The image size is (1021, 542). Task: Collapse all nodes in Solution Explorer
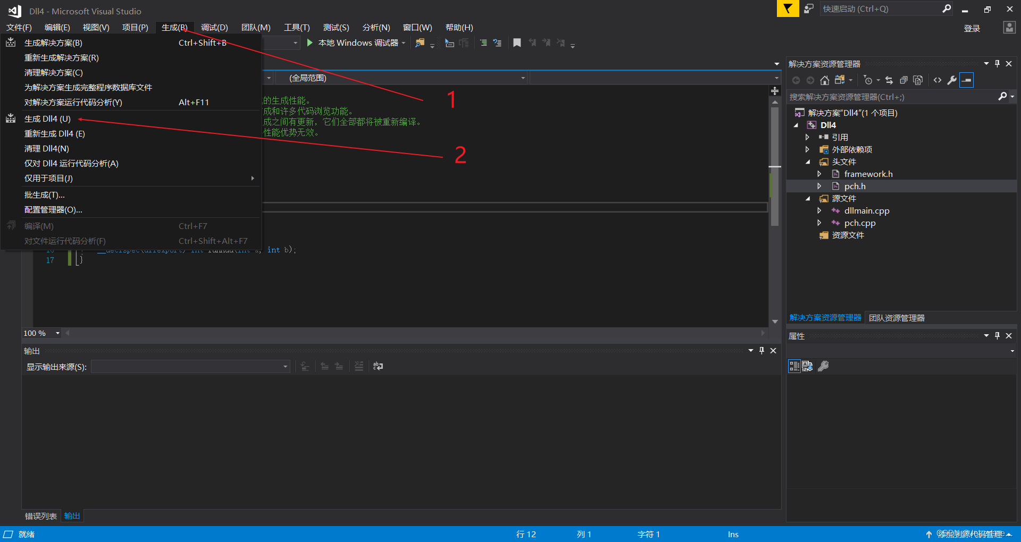pyautogui.click(x=903, y=80)
